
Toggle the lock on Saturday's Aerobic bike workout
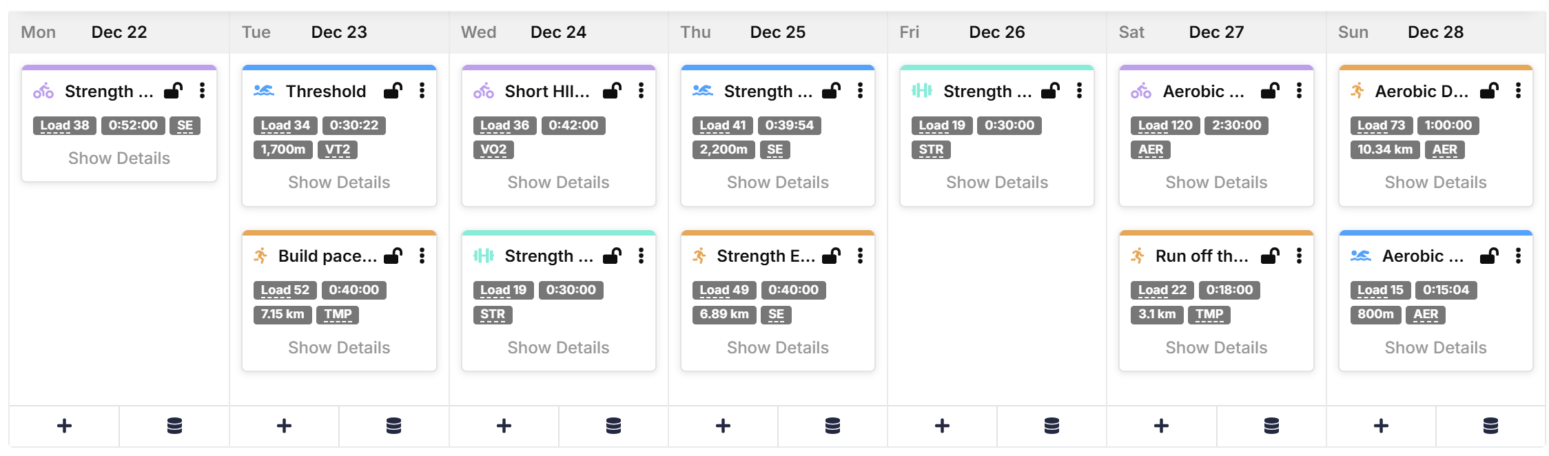1270,91
